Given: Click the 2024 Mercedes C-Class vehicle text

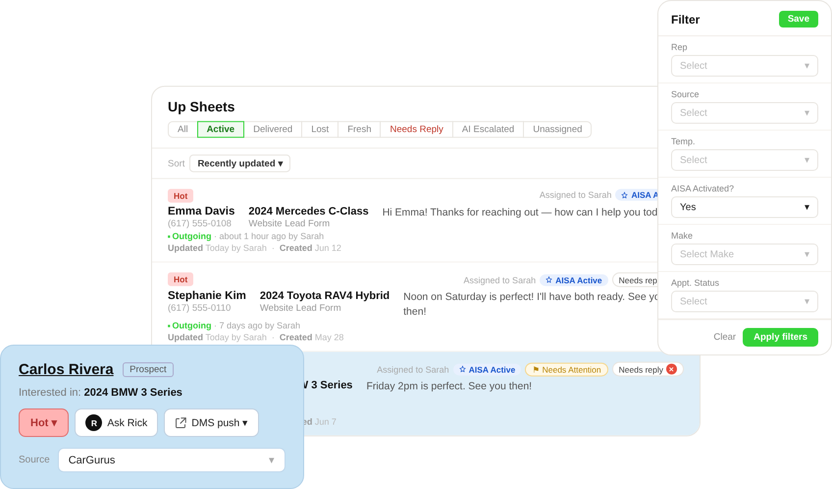Looking at the screenshot, I should [x=309, y=211].
